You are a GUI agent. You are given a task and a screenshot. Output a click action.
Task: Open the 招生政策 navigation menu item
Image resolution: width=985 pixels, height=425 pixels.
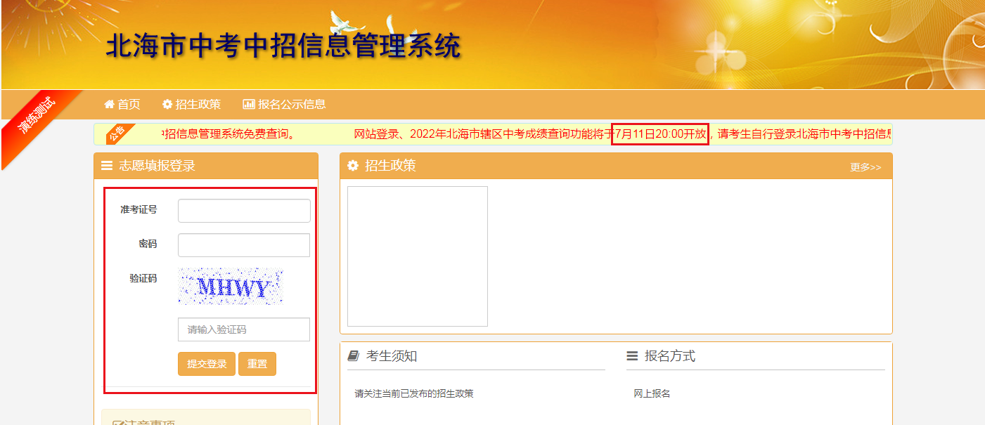(x=191, y=104)
